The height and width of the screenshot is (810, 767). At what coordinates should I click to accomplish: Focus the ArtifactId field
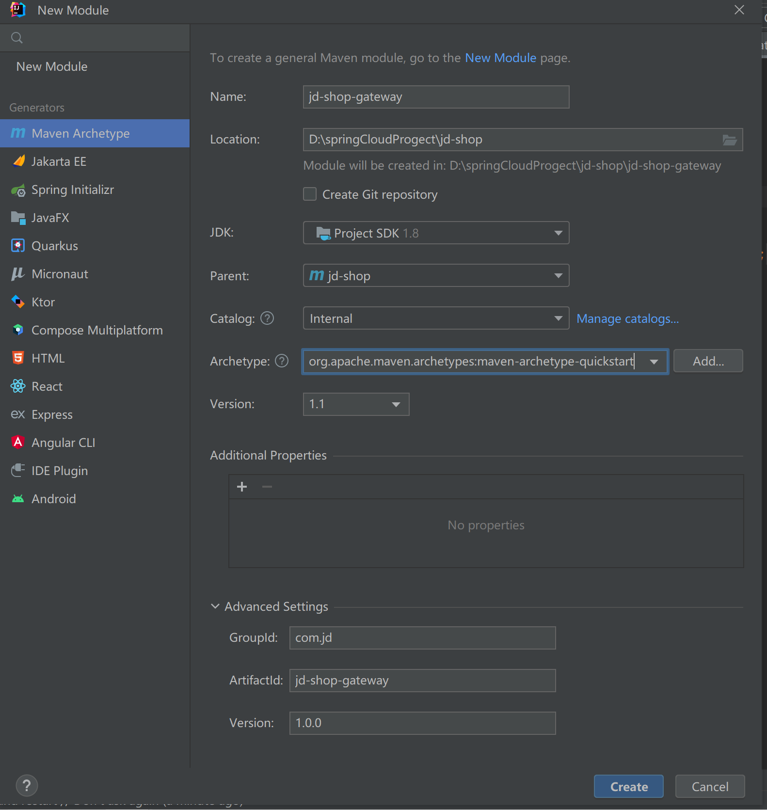pyautogui.click(x=422, y=681)
